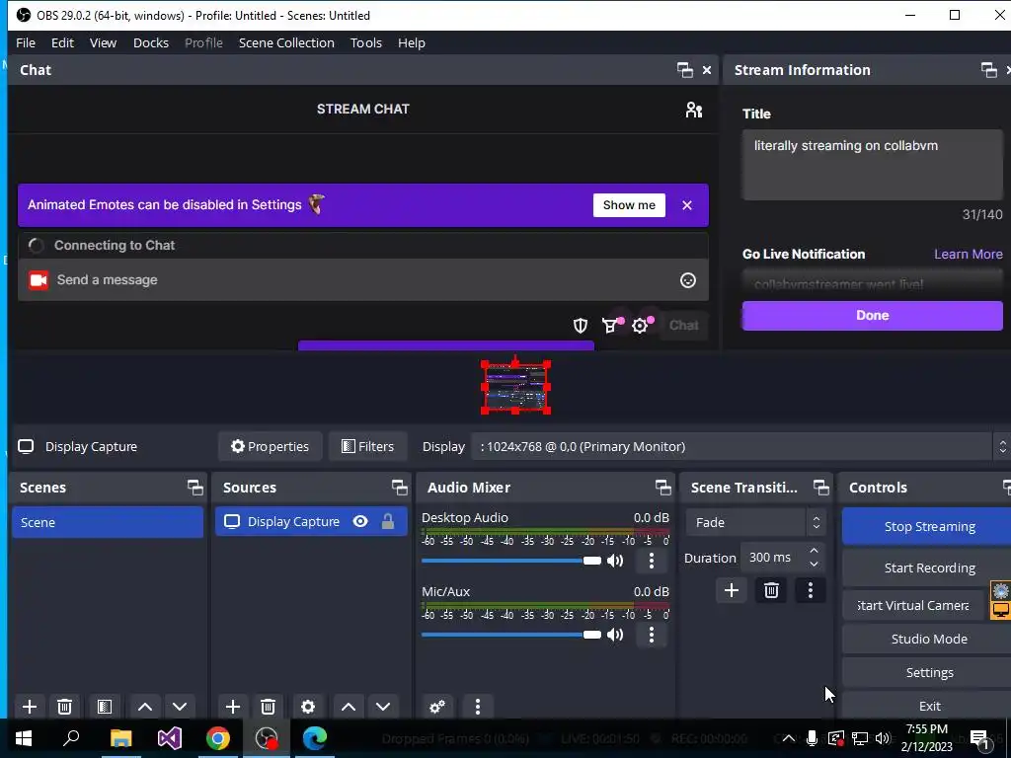Open source Properties button

[271, 447]
